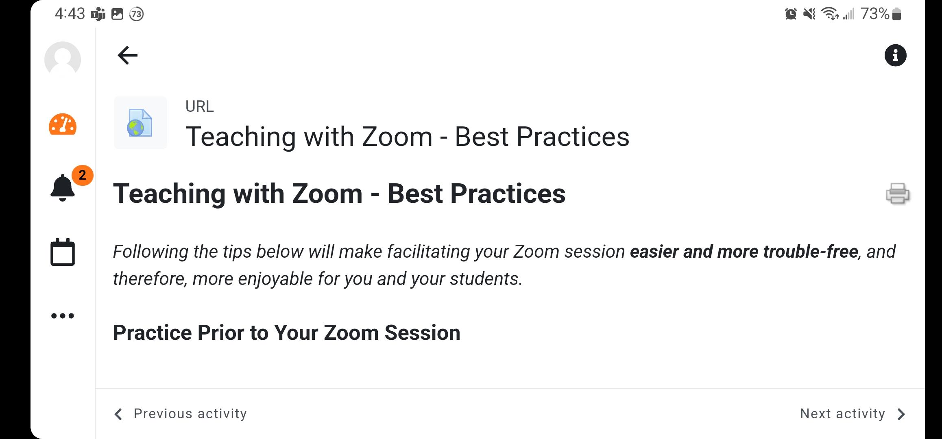
Task: Tap the gallery image status bar icon
Action: pos(117,14)
